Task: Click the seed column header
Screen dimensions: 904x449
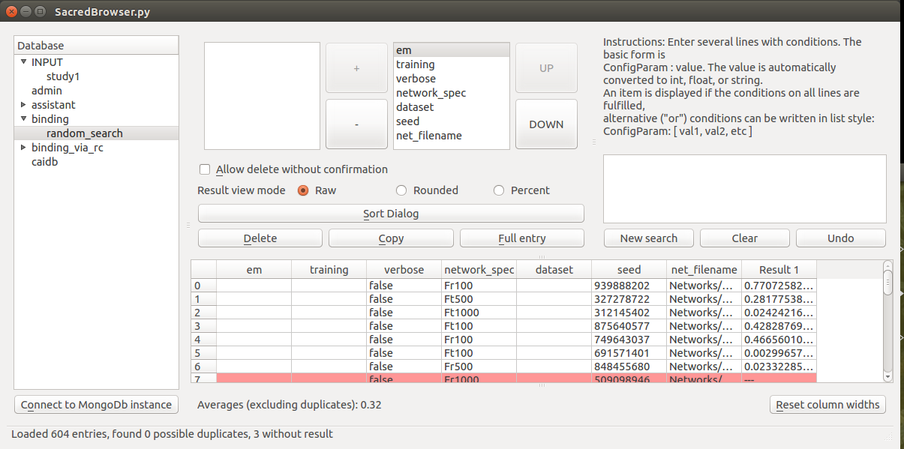Action: [x=629, y=270]
